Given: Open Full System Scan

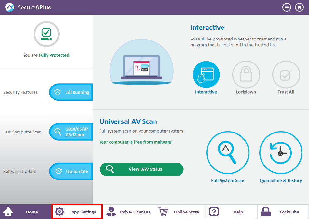Looking at the screenshot, I should [228, 153].
